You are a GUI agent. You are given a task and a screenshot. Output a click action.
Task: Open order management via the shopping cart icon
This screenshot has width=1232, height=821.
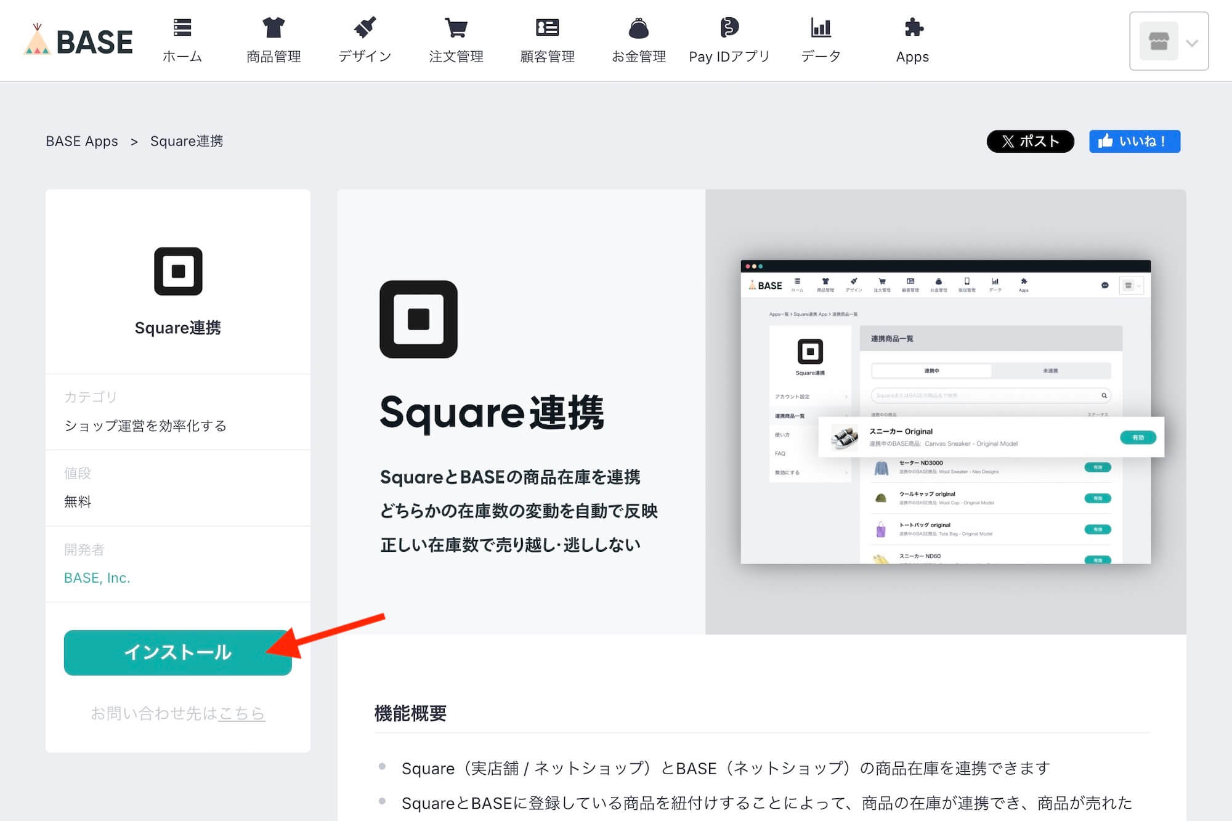click(456, 28)
